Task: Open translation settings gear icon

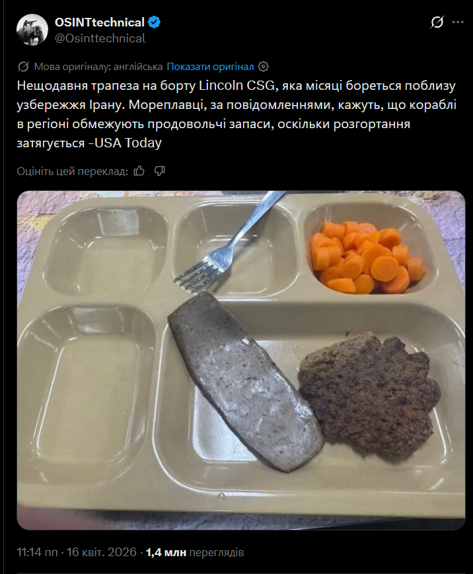Action: (263, 67)
